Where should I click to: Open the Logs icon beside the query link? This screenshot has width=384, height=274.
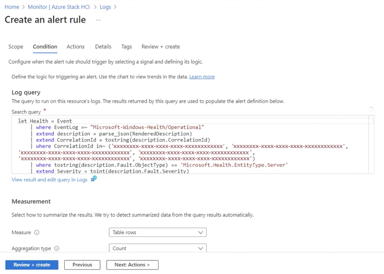point(94,179)
